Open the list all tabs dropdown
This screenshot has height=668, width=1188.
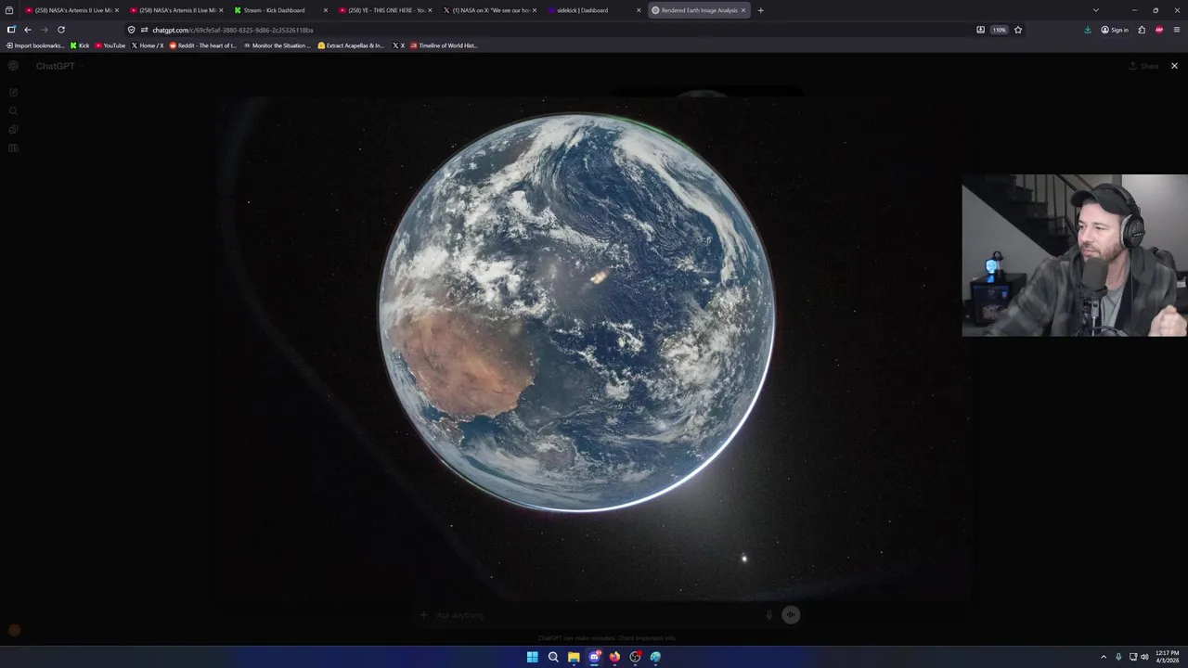(x=1095, y=10)
